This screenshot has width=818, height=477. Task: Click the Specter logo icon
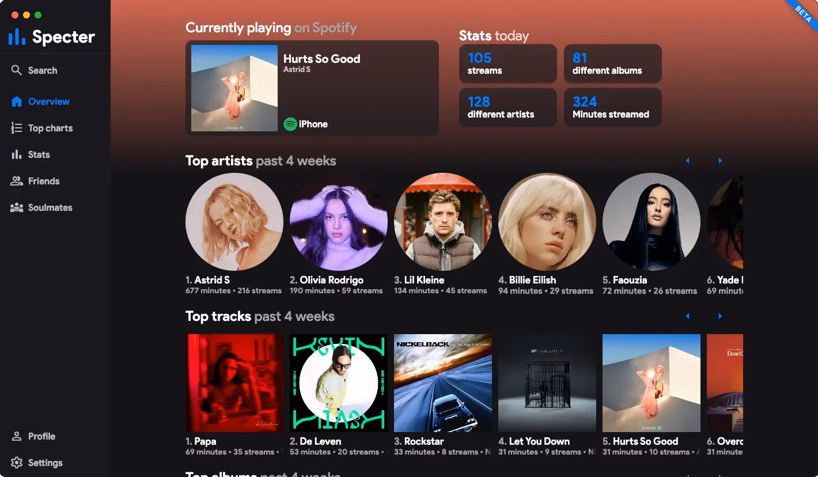point(16,36)
